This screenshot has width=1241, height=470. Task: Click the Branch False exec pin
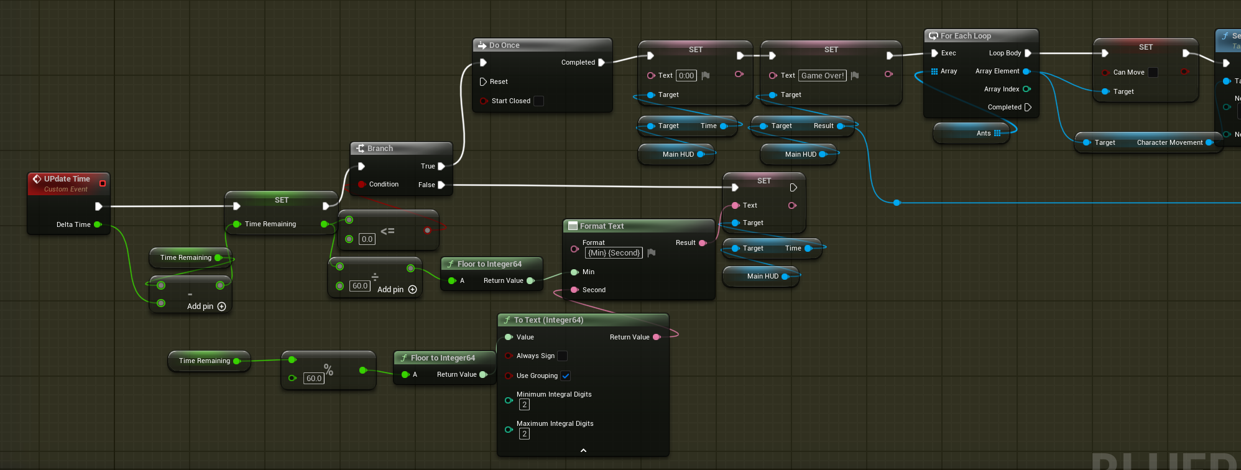click(x=441, y=185)
